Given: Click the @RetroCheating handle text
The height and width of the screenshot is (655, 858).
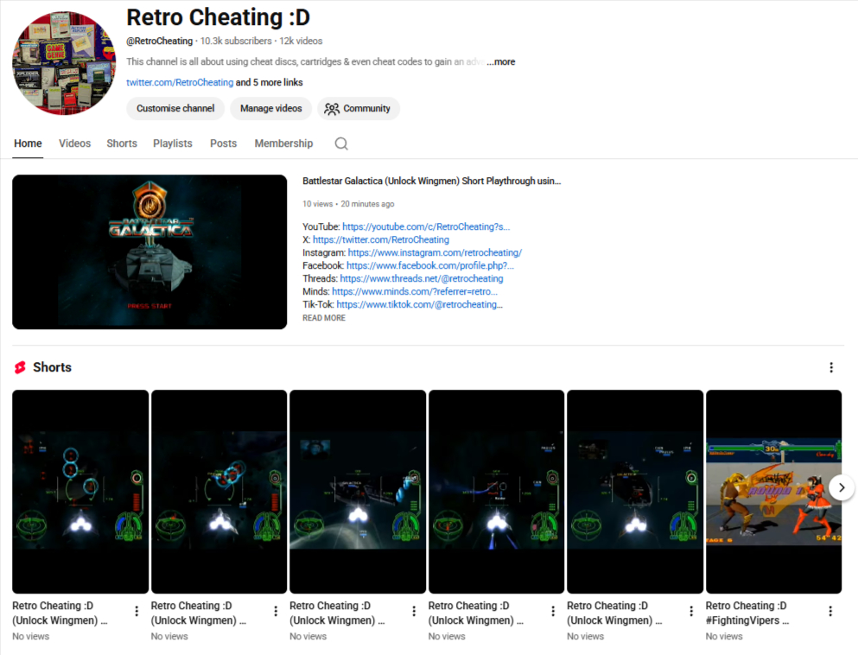Looking at the screenshot, I should tap(159, 41).
